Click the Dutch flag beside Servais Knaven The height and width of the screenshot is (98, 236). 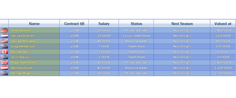point(4,36)
